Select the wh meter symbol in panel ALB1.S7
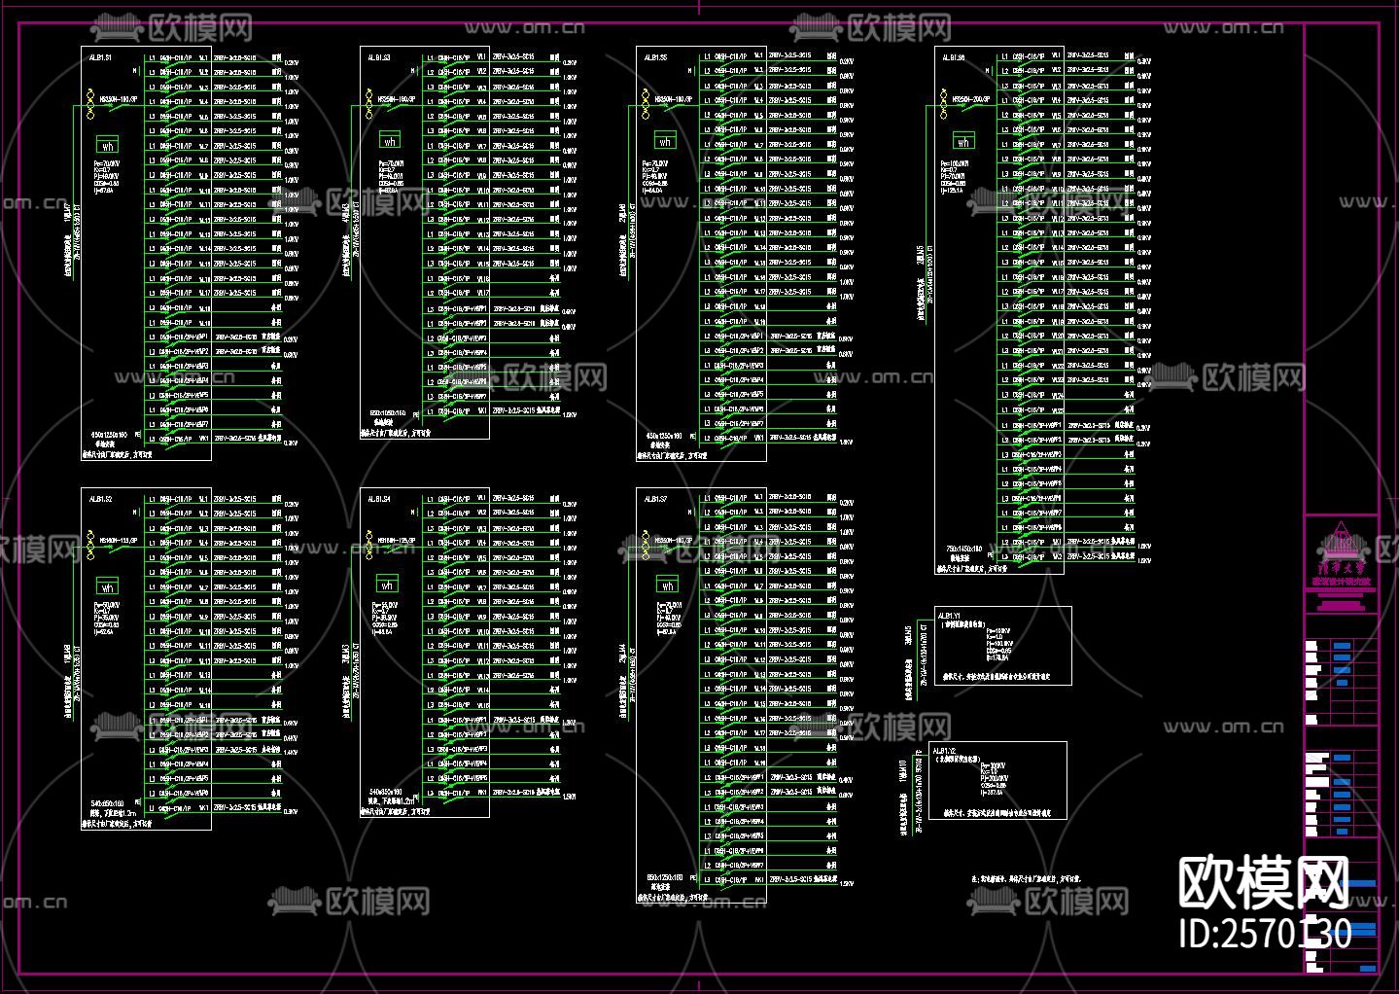The height and width of the screenshot is (994, 1399). coord(667,585)
